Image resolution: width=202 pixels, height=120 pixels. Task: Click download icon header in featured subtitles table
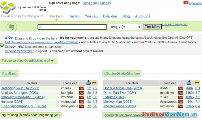point(189,83)
